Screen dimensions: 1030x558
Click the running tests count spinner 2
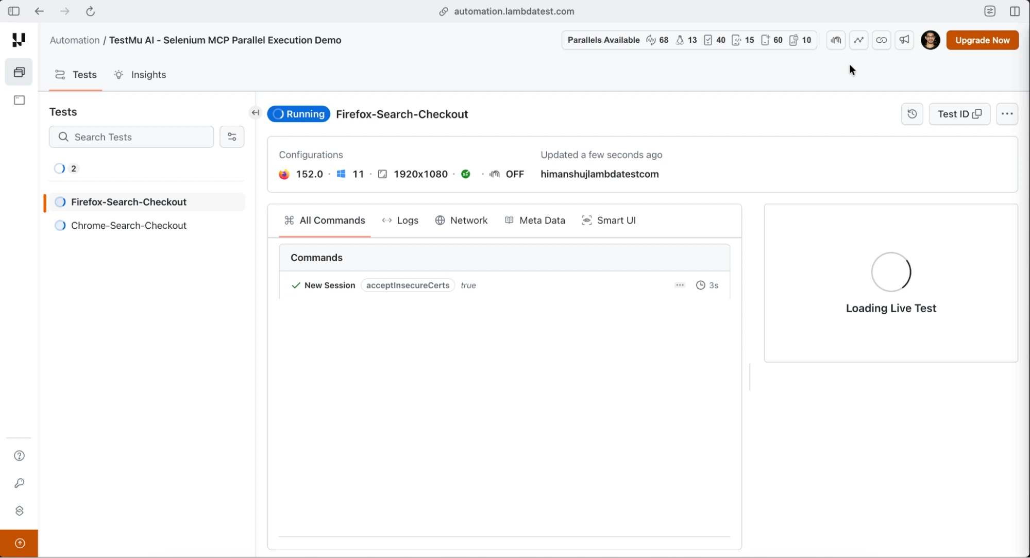pos(66,168)
